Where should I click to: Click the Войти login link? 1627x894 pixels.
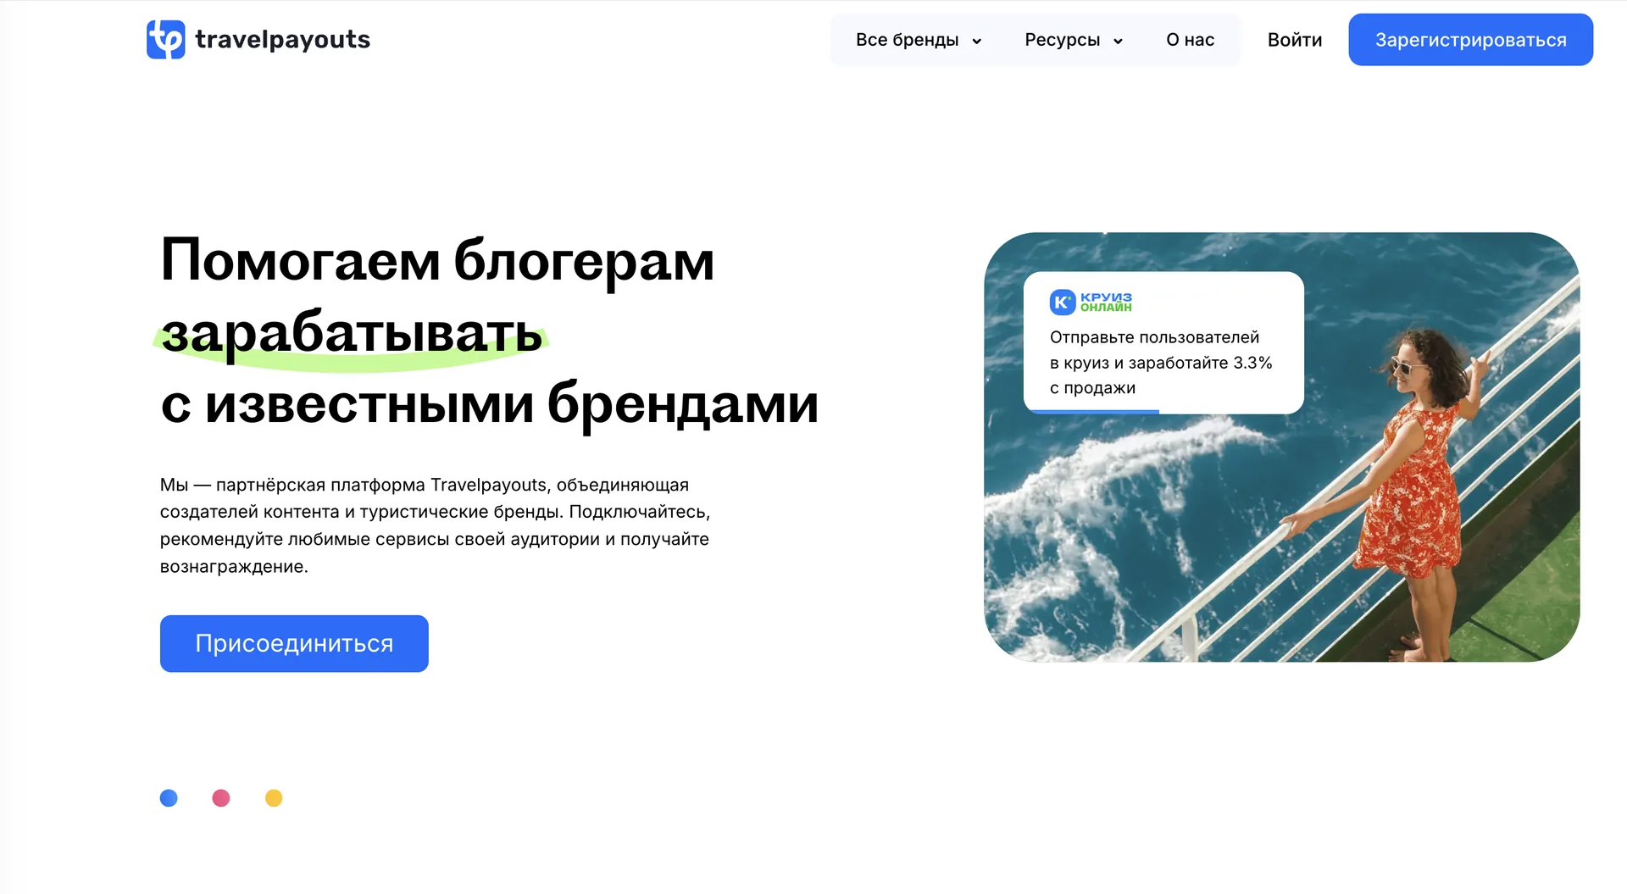click(1294, 40)
